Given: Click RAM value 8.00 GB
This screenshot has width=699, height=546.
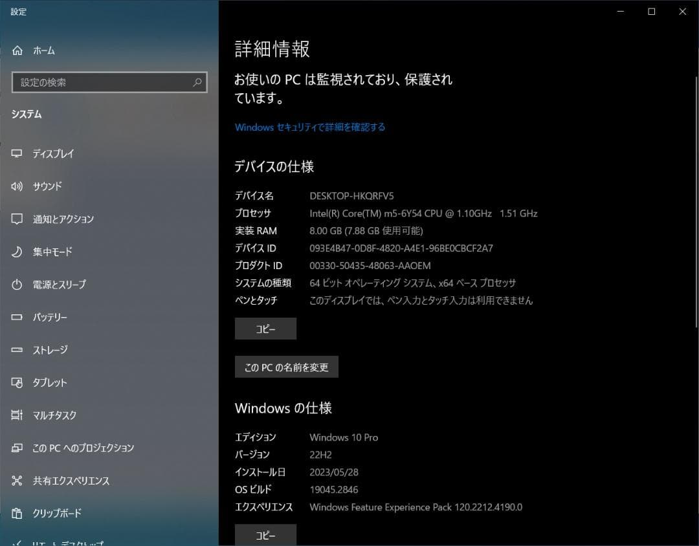Looking at the screenshot, I should (366, 231).
